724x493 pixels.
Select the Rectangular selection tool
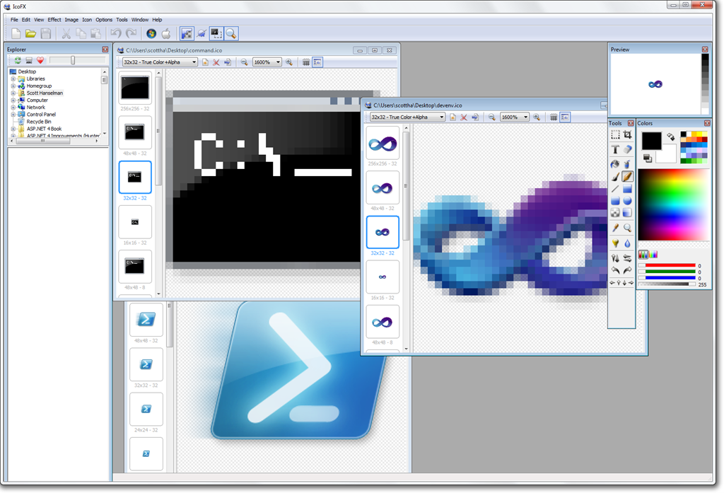pyautogui.click(x=615, y=134)
